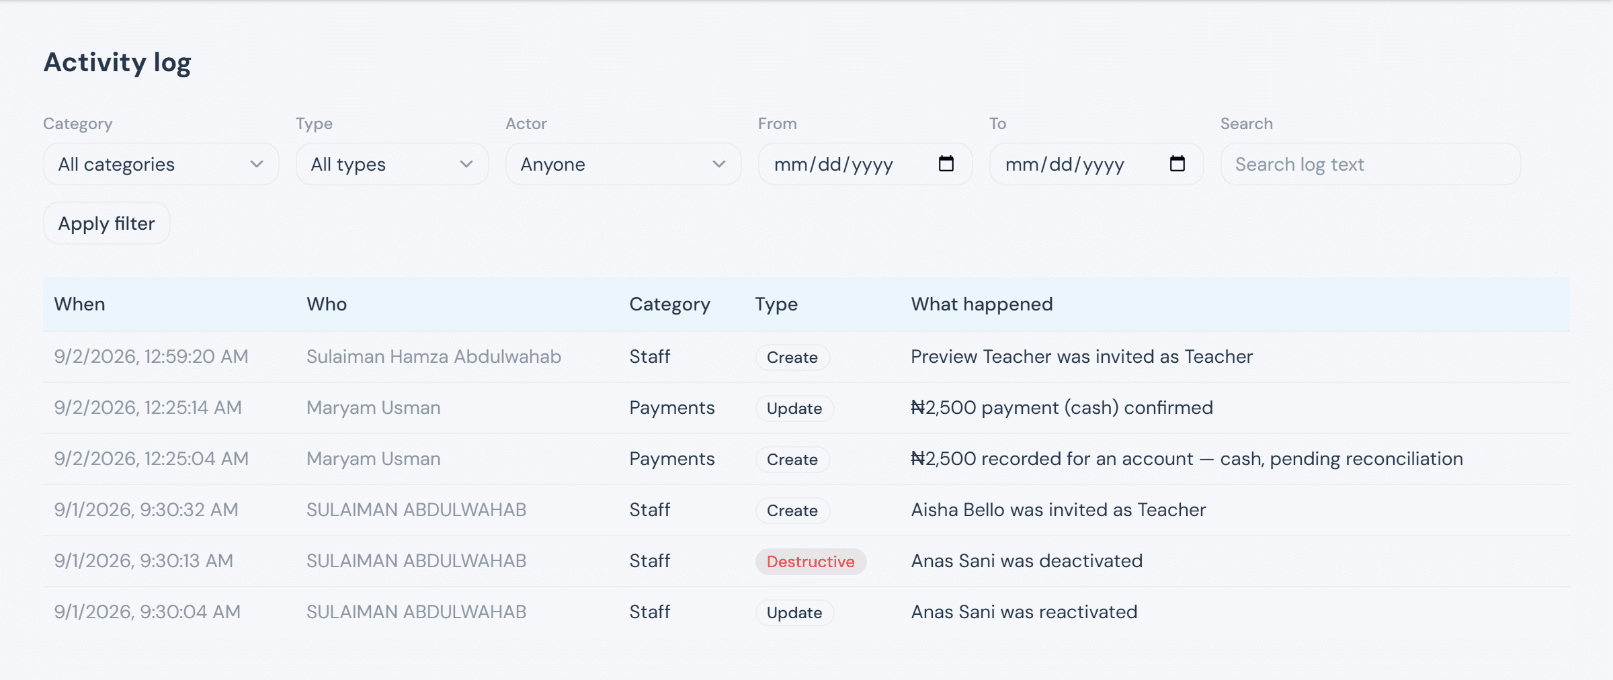Click Update badge for Anas Sani reactivated row

point(794,612)
